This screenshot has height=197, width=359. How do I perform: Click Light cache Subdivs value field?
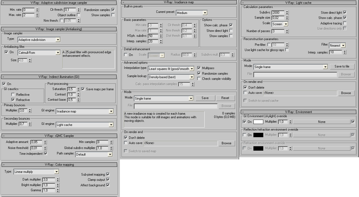click(x=278, y=13)
